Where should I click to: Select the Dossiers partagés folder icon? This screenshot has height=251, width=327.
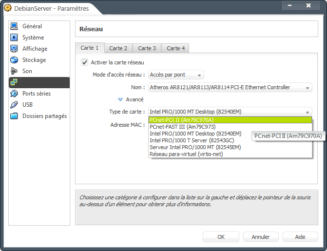tap(14, 116)
